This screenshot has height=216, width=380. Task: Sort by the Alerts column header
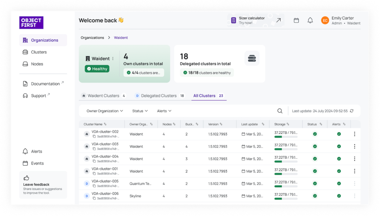point(338,124)
